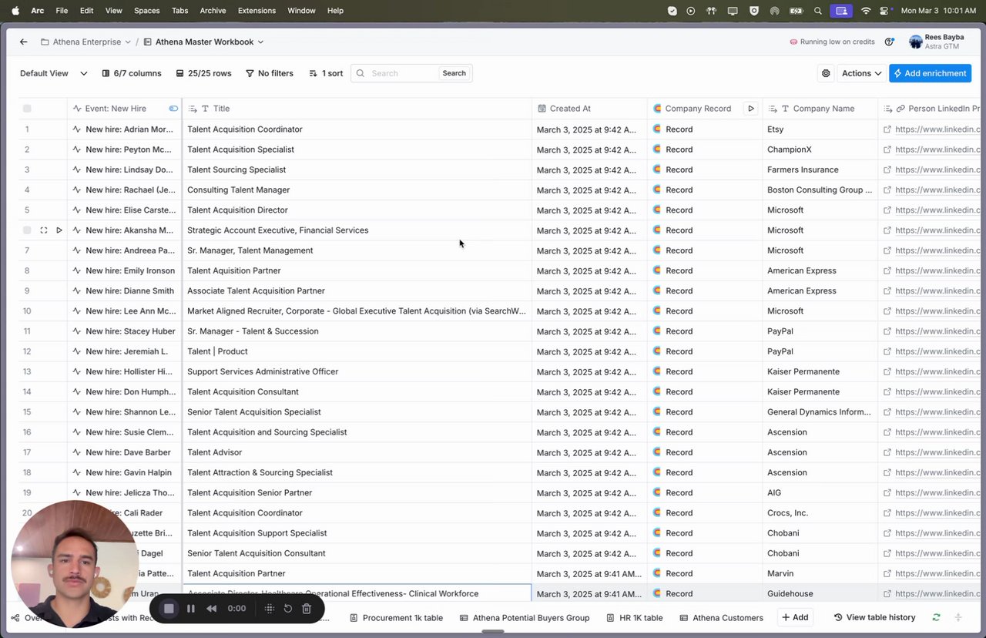
Task: Expand row 6 with the expand icon
Action: click(x=43, y=230)
